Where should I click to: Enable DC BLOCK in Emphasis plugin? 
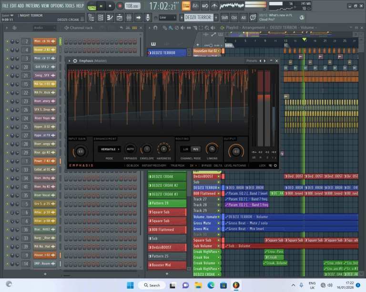pos(132,165)
